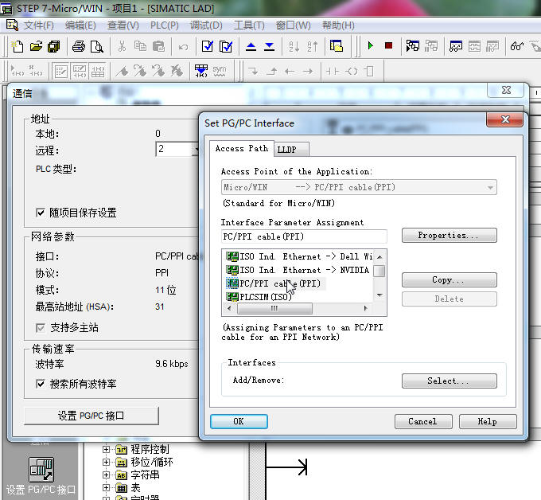Open Access Point of the Application dropdown
The height and width of the screenshot is (500, 541).
[490, 188]
